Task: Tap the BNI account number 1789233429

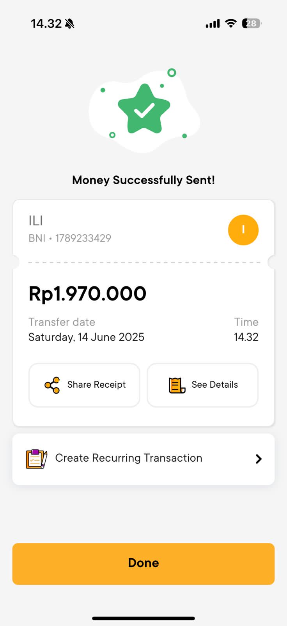Action: 83,238
